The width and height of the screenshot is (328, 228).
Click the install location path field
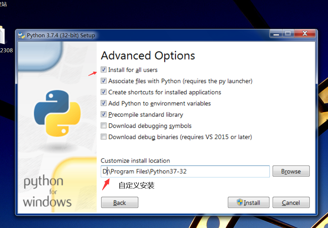pos(185,171)
